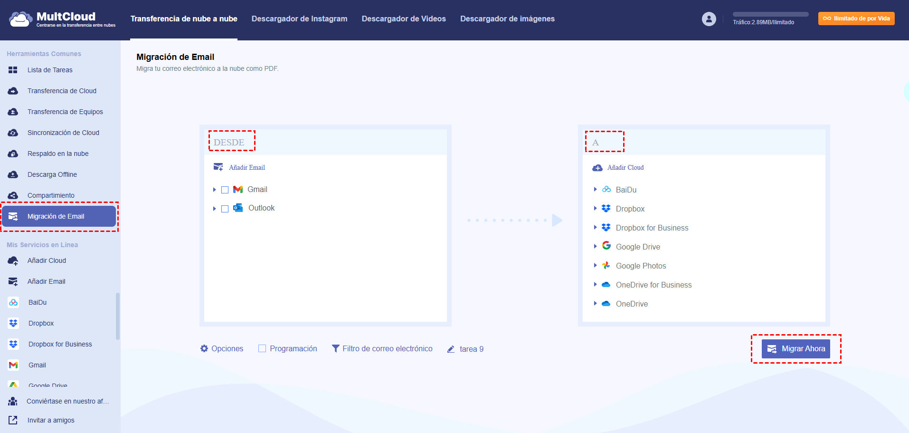This screenshot has height=433, width=909.
Task: Expand OneDrive for Business destination node
Action: click(595, 284)
